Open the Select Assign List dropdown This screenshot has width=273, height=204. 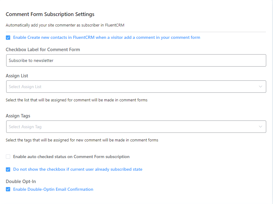click(x=130, y=87)
